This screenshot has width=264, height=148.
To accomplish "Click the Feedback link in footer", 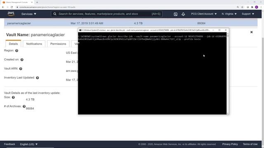I will 9,144.
